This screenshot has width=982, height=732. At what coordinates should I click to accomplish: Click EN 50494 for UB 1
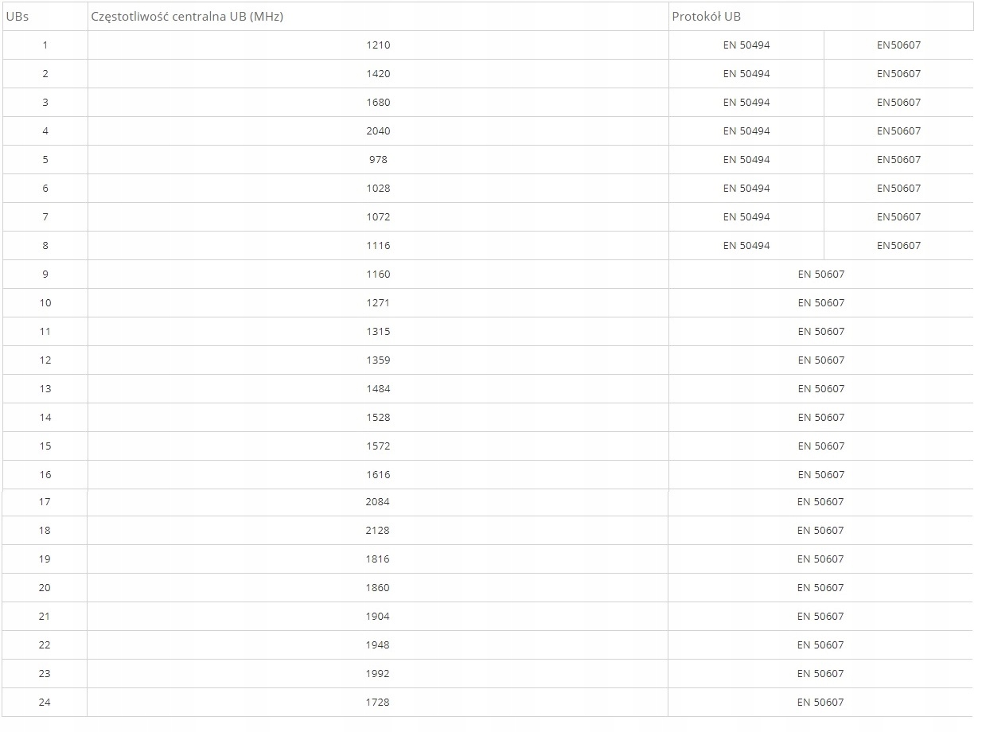746,45
